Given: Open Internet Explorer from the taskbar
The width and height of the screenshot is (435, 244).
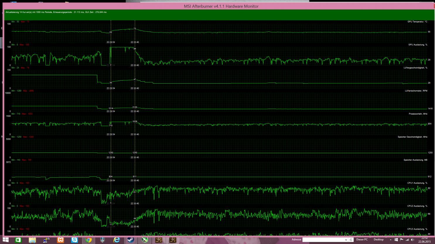Looking at the screenshot, I should [117, 240].
